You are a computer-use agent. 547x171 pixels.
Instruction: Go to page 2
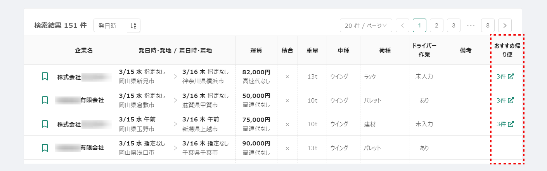[436, 26]
